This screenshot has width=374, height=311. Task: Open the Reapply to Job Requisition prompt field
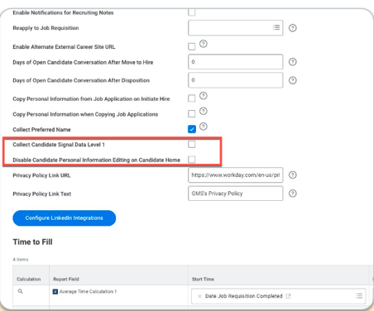pos(235,27)
